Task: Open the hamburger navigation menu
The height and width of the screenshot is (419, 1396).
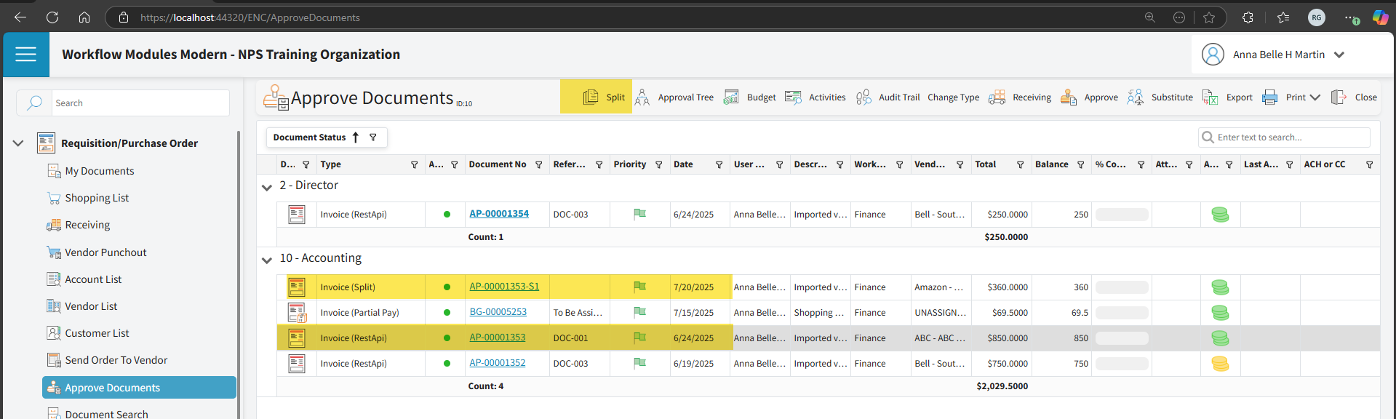Action: (x=25, y=55)
